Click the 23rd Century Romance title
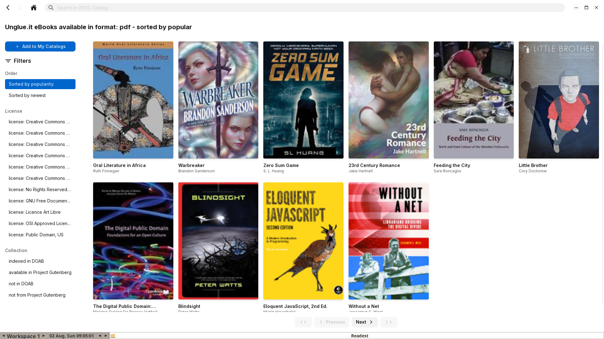604x339 pixels. (x=374, y=165)
